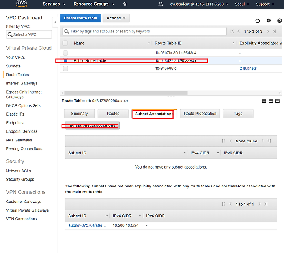Screen dimensions: 284x253
Task: Open the AWS home logo
Action: (22, 4)
